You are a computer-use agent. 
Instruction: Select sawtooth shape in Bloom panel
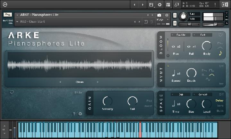point(220,43)
